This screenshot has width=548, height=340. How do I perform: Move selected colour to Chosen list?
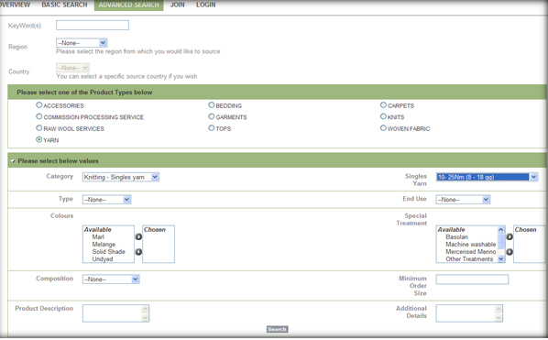(x=138, y=237)
